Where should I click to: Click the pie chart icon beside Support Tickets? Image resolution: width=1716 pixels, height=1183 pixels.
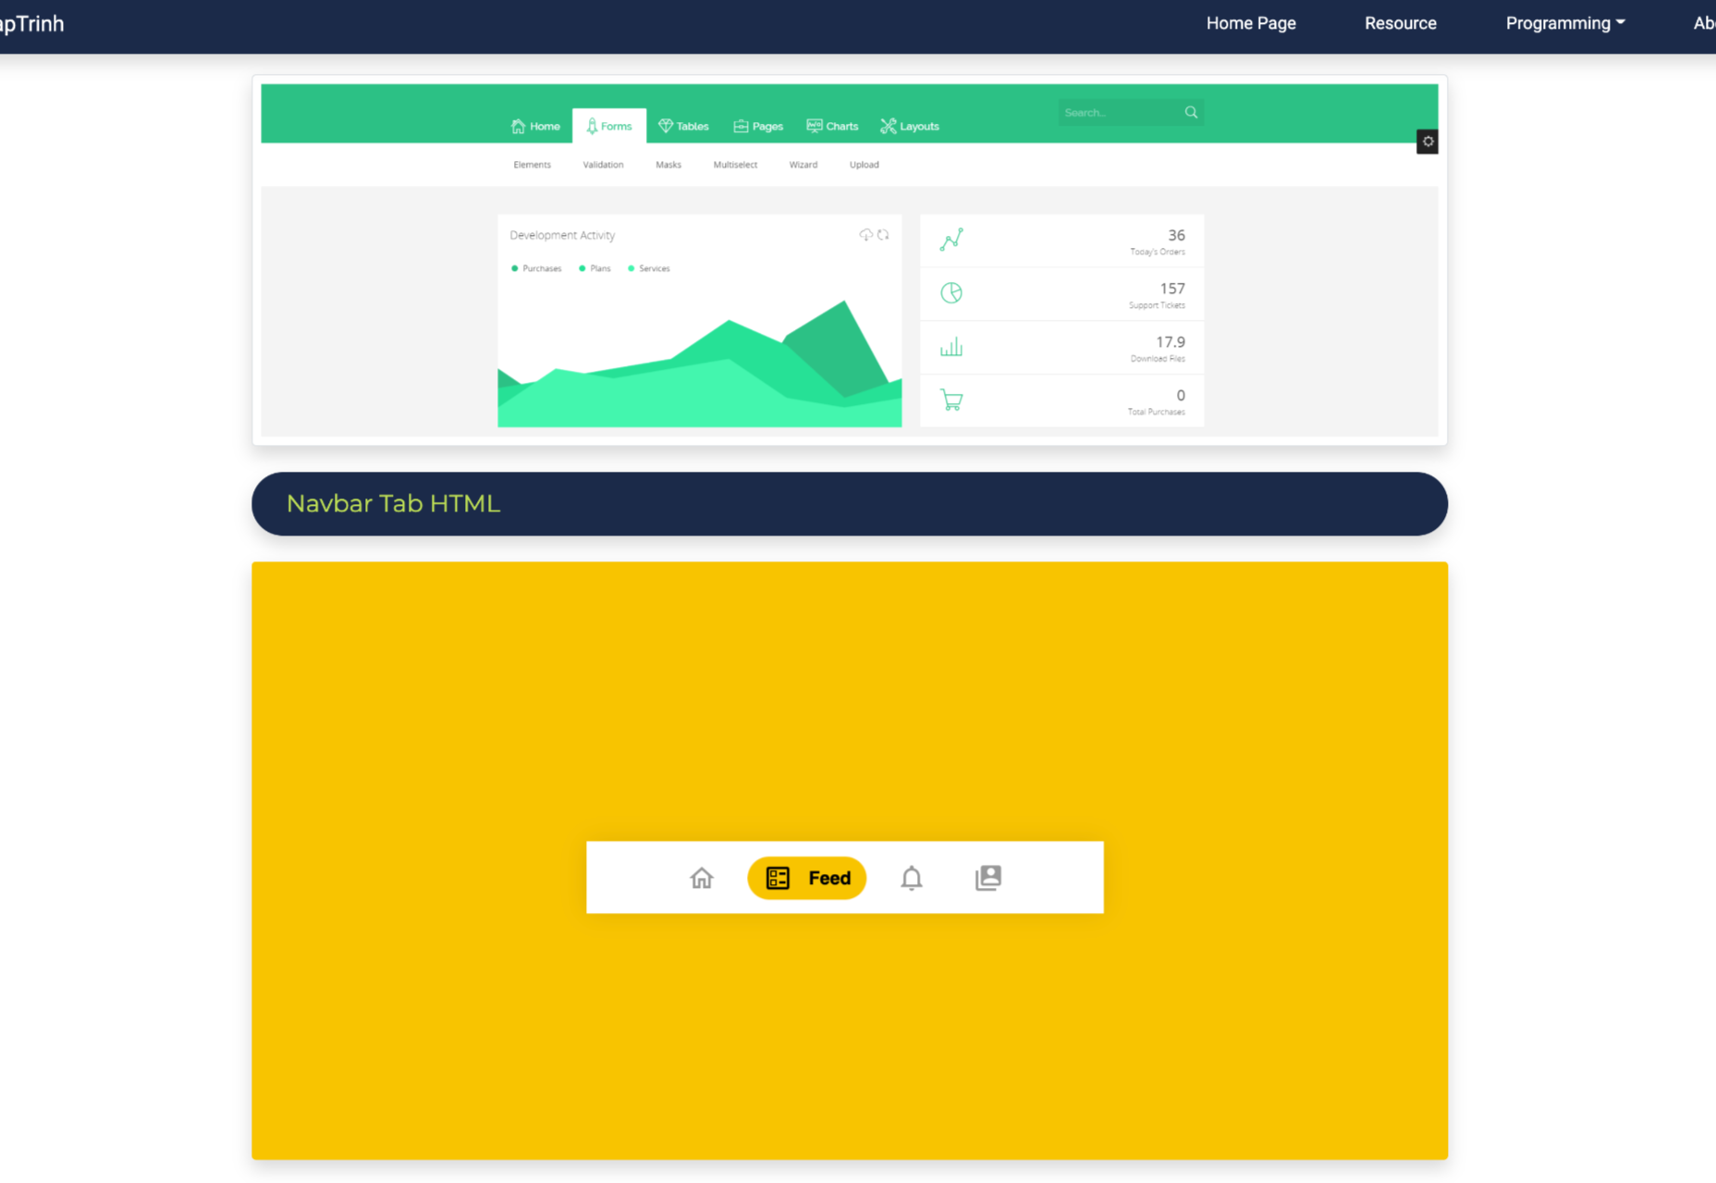(x=951, y=293)
